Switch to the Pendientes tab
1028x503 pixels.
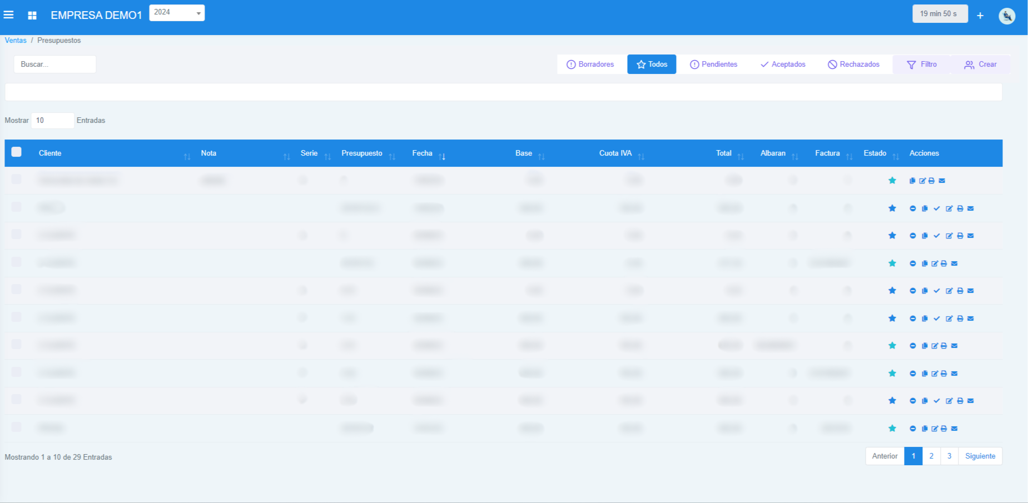(713, 64)
